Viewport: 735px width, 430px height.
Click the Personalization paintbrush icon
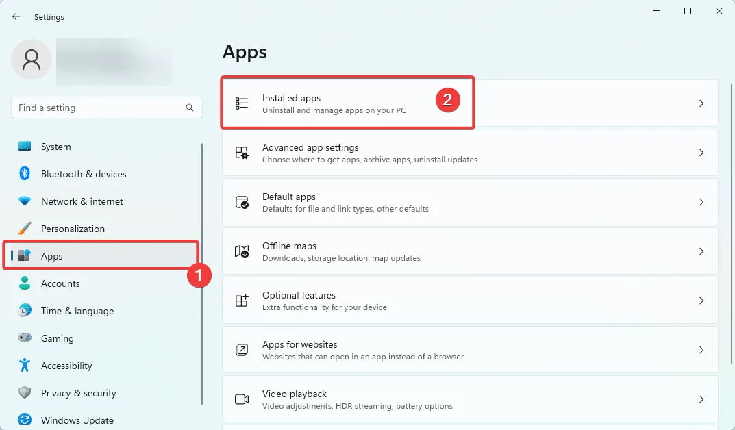pyautogui.click(x=25, y=228)
